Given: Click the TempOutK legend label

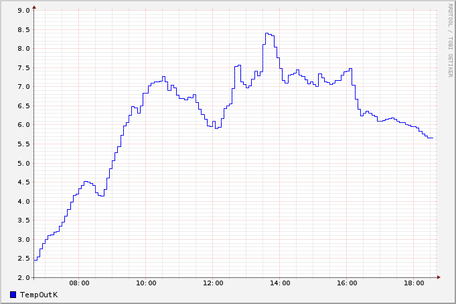Looking at the screenshot, I should click(39, 295).
